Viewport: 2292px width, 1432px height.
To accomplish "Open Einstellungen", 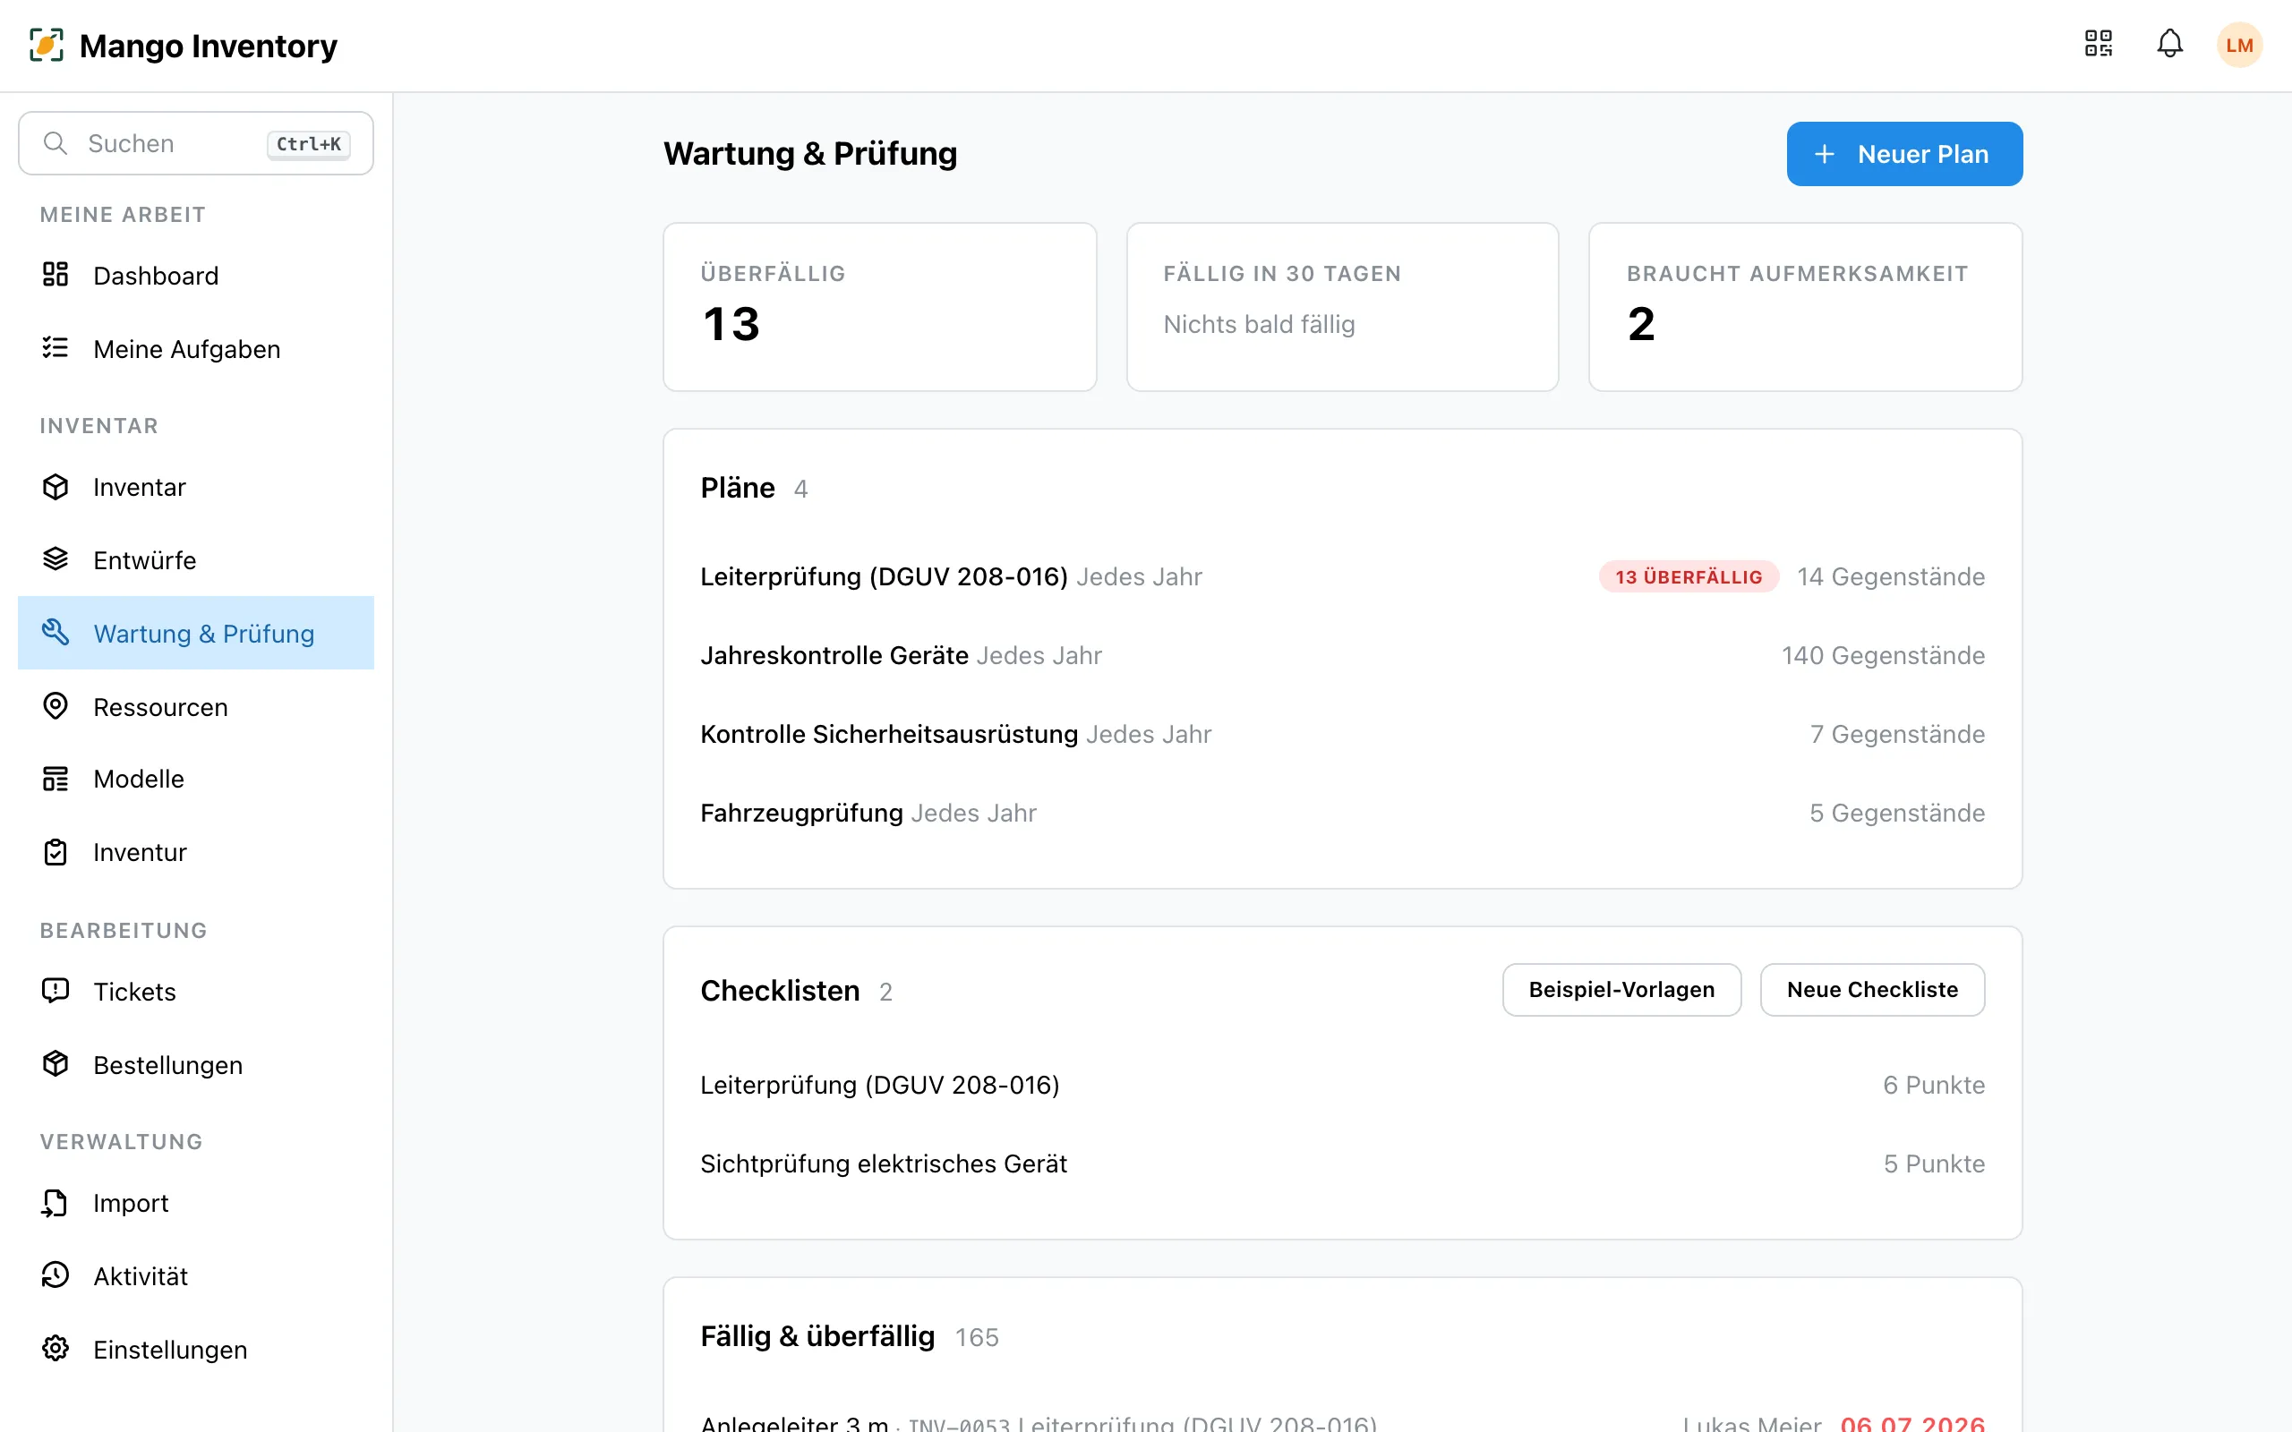I will point(196,1349).
